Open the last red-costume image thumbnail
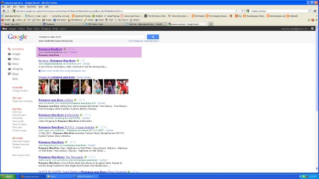Viewport: 319px width, 179px height. (122, 87)
